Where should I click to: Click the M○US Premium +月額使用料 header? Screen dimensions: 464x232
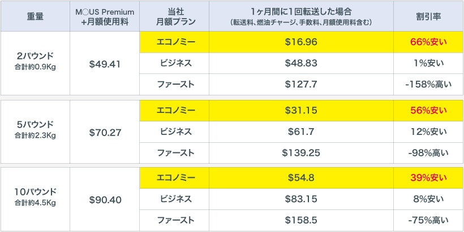(105, 16)
